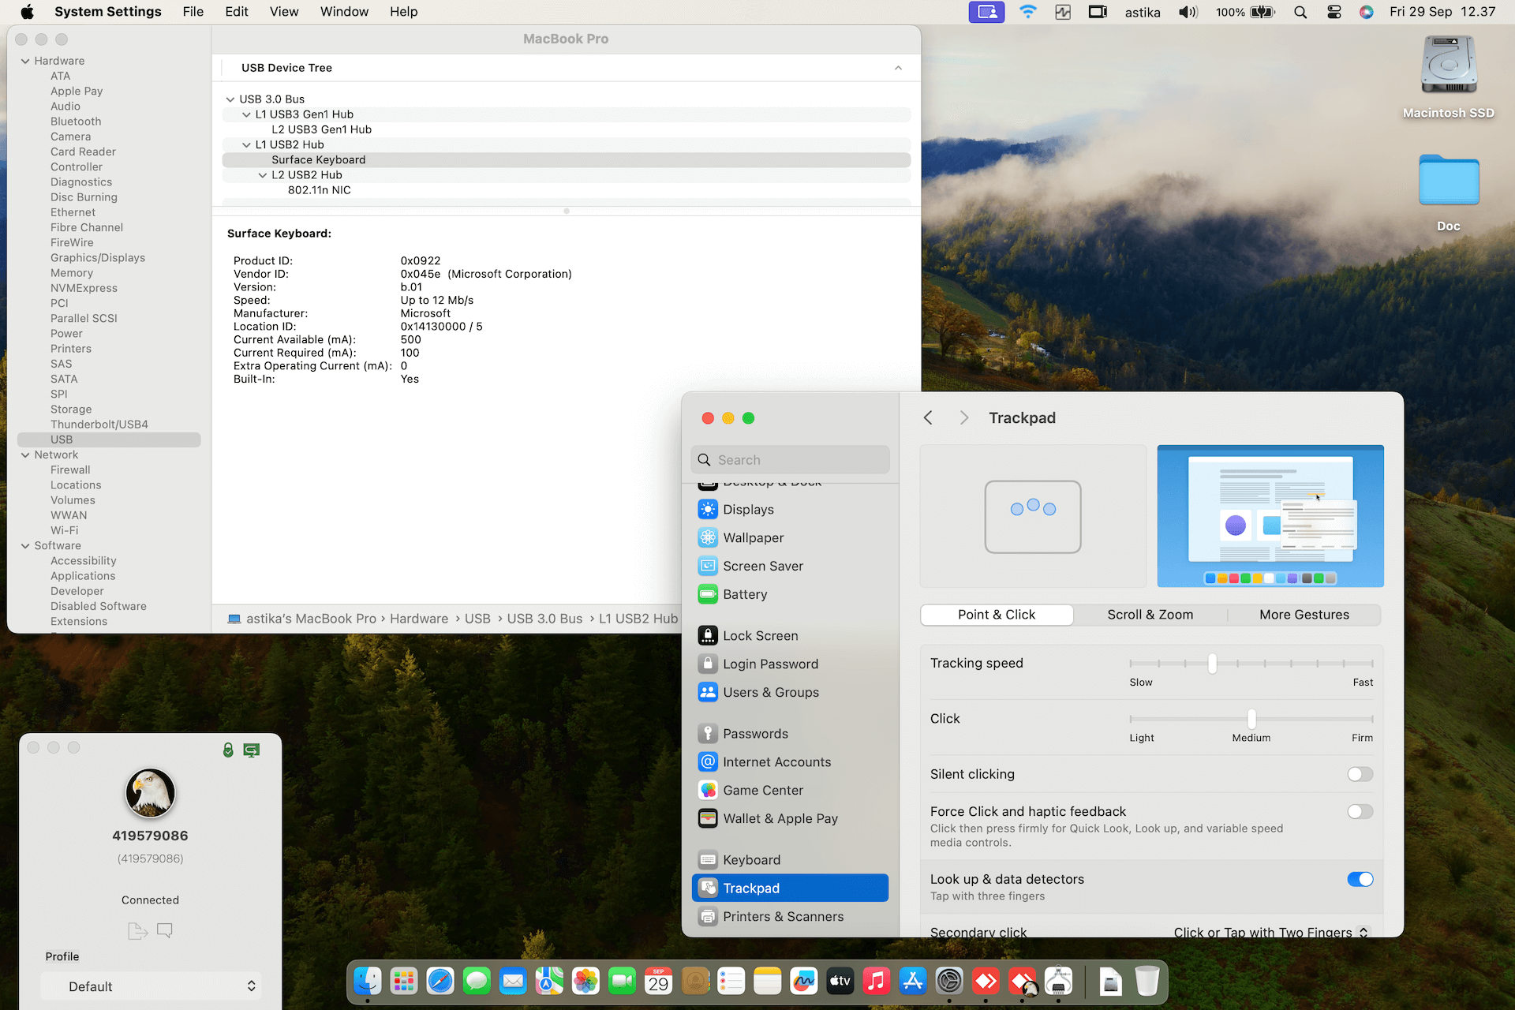Click Hardware in the bottom path bar
This screenshot has width=1515, height=1010.
point(419,619)
